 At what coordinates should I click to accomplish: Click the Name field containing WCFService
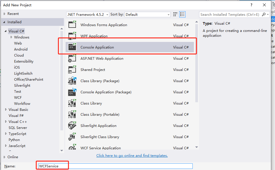tap(115, 166)
